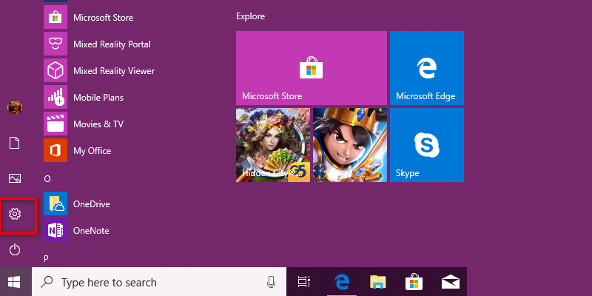Click the letter O section header

(47, 178)
